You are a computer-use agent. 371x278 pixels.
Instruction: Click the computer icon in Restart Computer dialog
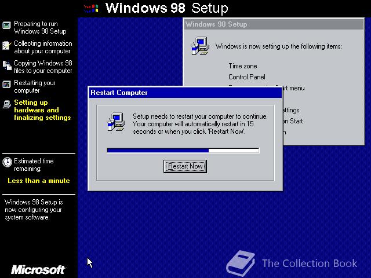116,122
